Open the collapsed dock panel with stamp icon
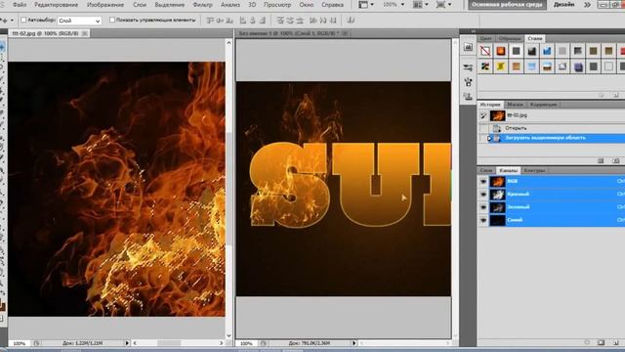The image size is (625, 352). pos(468,97)
